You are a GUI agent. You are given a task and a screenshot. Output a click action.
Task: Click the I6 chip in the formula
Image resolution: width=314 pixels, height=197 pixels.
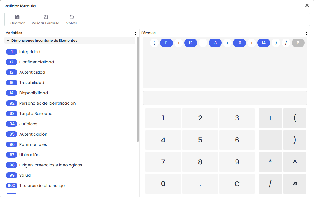[239, 43]
